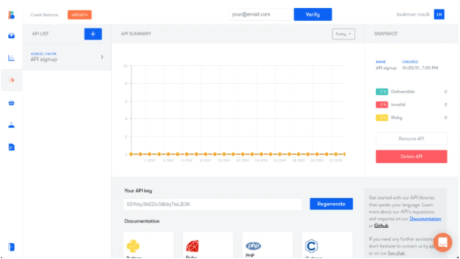Open the Documentation link in the help panel
The height and width of the screenshot is (259, 460).
(x=425, y=219)
